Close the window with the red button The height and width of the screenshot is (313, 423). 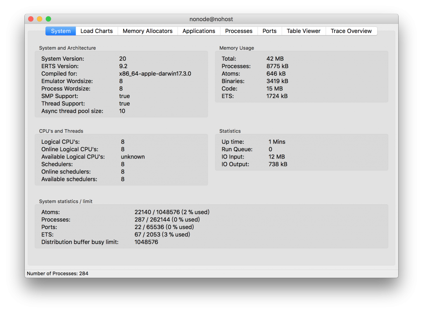coord(31,19)
